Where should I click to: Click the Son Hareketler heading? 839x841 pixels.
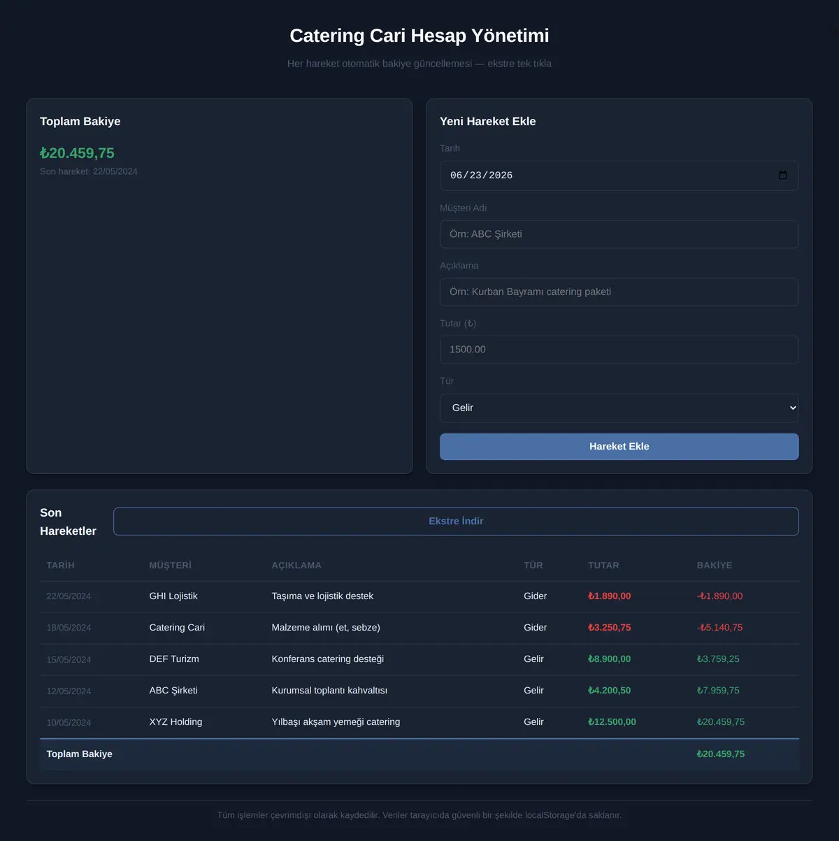point(69,522)
